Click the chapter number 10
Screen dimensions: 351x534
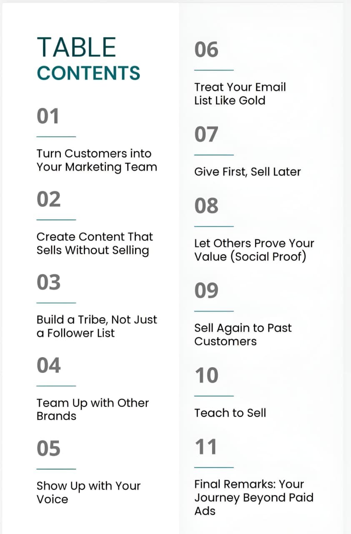click(206, 375)
